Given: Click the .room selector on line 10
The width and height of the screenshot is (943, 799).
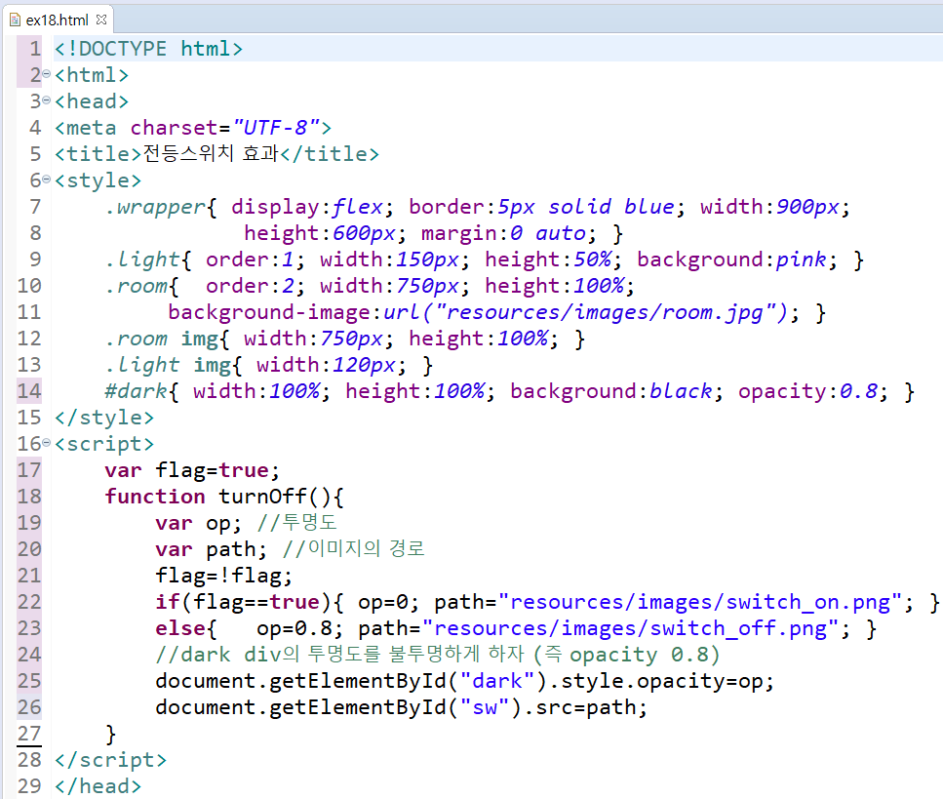Looking at the screenshot, I should tap(136, 286).
